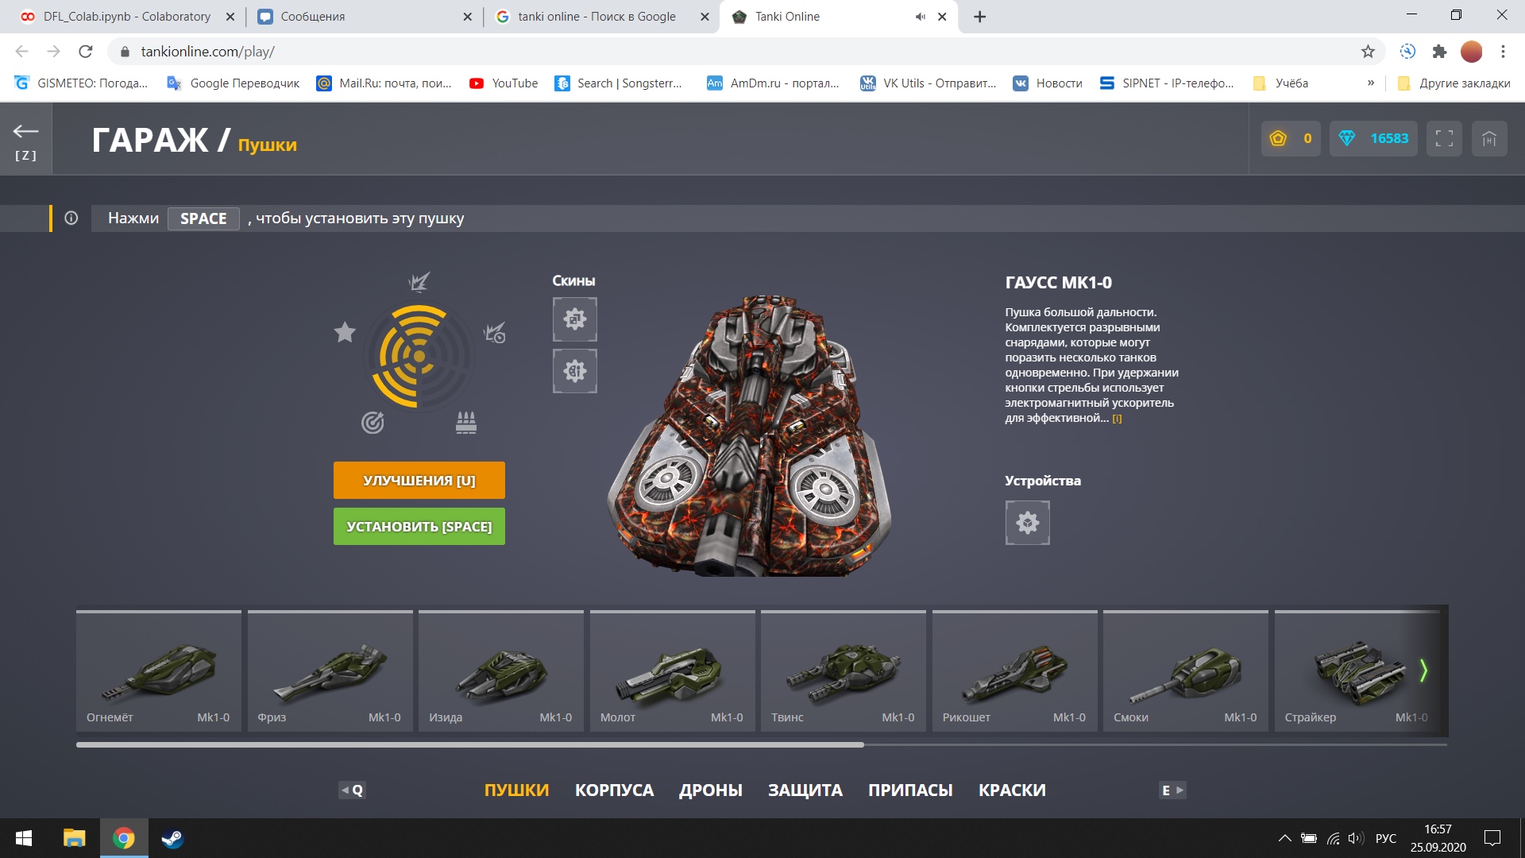Screen dimensions: 1525x858
Task: Switch to ПРИПАСЫ tab
Action: pyautogui.click(x=910, y=790)
